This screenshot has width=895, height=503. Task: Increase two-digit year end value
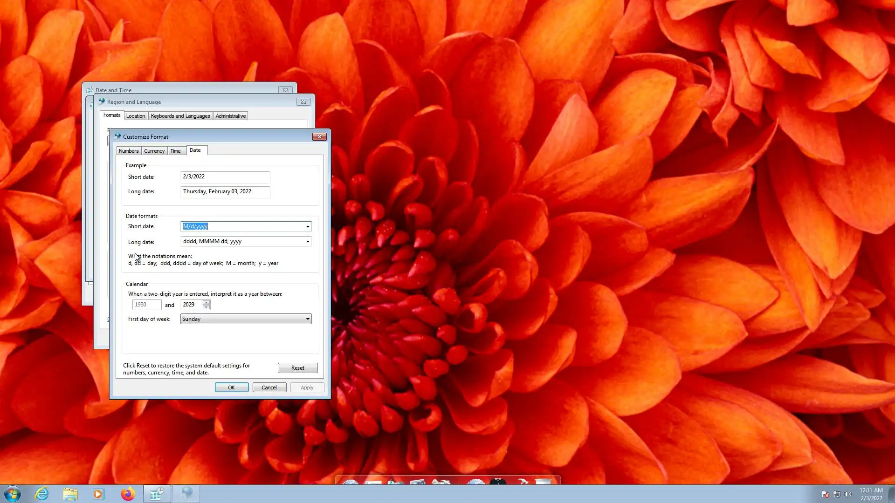point(207,302)
